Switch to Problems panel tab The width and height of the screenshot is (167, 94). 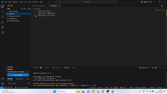[x=36, y=68]
